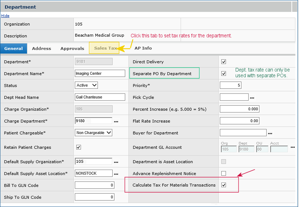Open the Status dropdown

87,86
